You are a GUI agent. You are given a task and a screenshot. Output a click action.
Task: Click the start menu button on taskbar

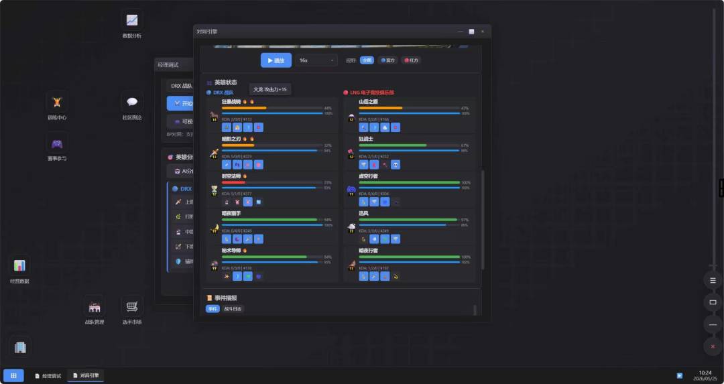13,376
